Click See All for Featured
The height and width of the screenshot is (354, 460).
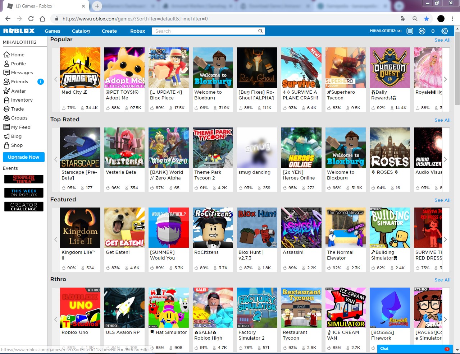pyautogui.click(x=442, y=200)
